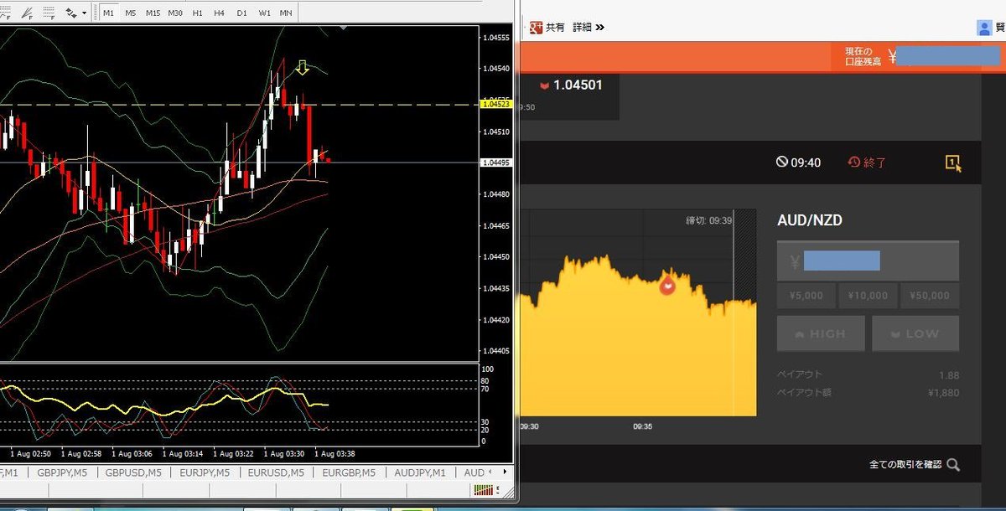
Task: Click the 締切: 09:39 deadline label
Action: pyautogui.click(x=709, y=220)
